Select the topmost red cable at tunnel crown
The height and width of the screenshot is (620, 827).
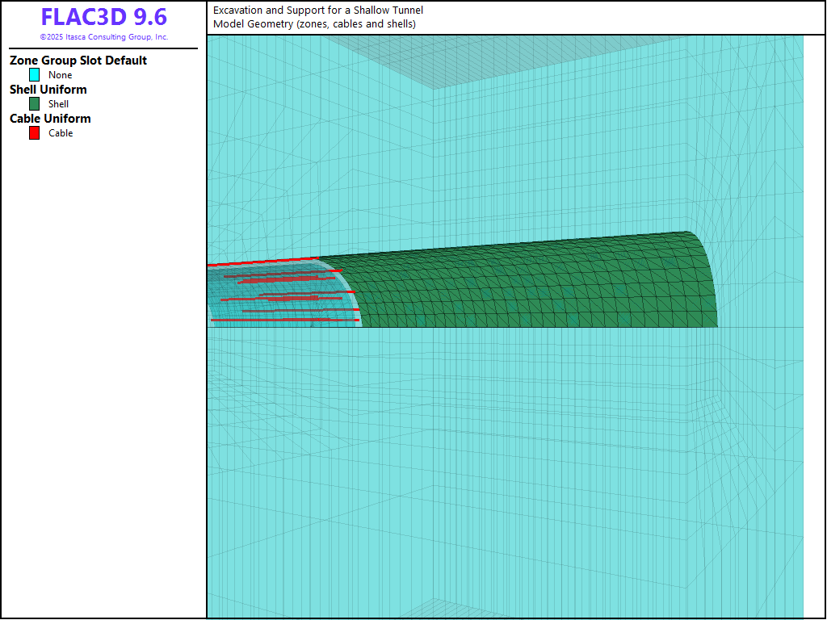click(267, 262)
